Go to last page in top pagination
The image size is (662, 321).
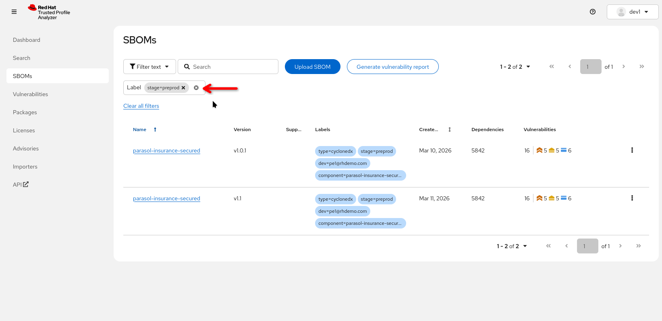pyautogui.click(x=642, y=67)
